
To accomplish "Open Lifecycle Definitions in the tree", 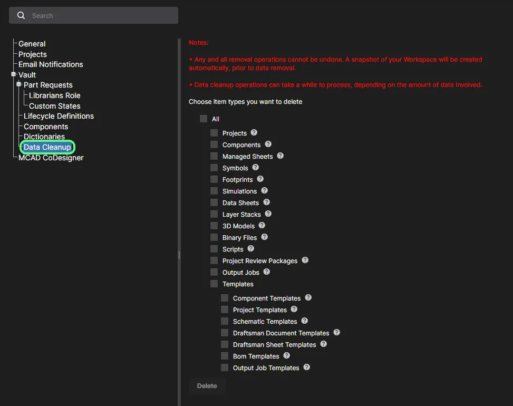I will 59,116.
